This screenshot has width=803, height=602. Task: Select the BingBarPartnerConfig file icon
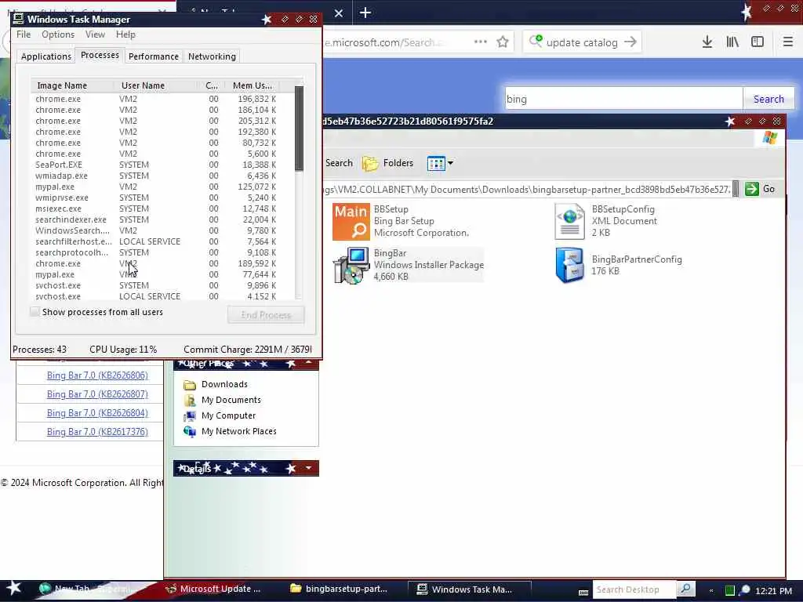[x=569, y=265]
